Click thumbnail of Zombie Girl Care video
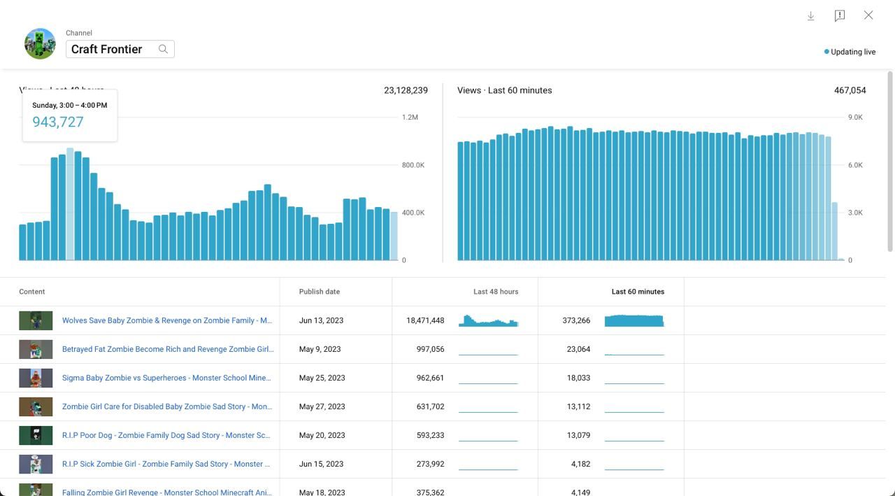 pos(36,406)
